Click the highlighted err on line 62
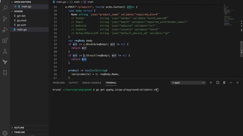 (84, 59)
